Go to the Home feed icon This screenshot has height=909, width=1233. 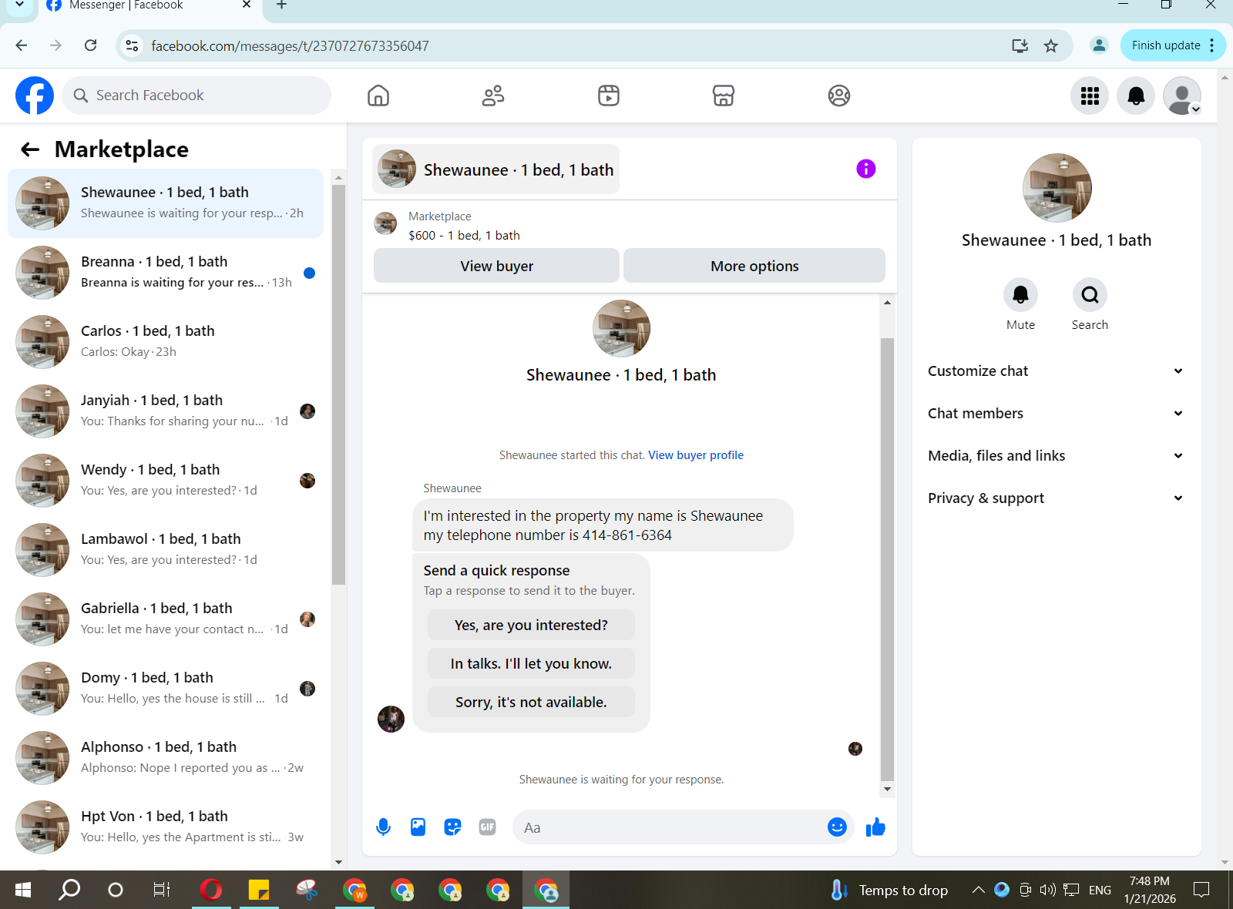pos(378,96)
